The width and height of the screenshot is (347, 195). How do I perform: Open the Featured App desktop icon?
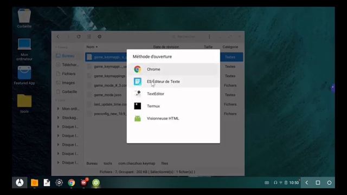24,75
